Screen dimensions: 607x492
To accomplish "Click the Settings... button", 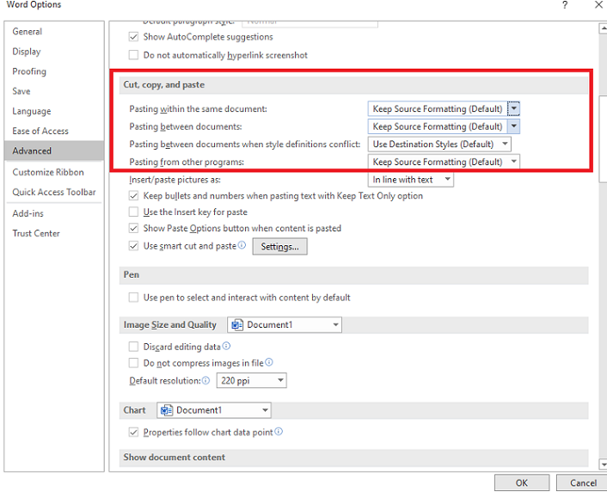I will [280, 246].
